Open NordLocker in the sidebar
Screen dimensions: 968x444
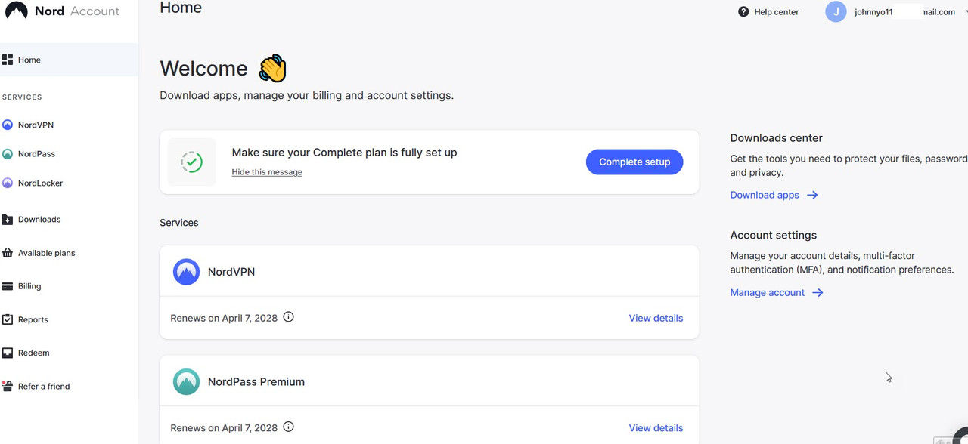pyautogui.click(x=40, y=183)
